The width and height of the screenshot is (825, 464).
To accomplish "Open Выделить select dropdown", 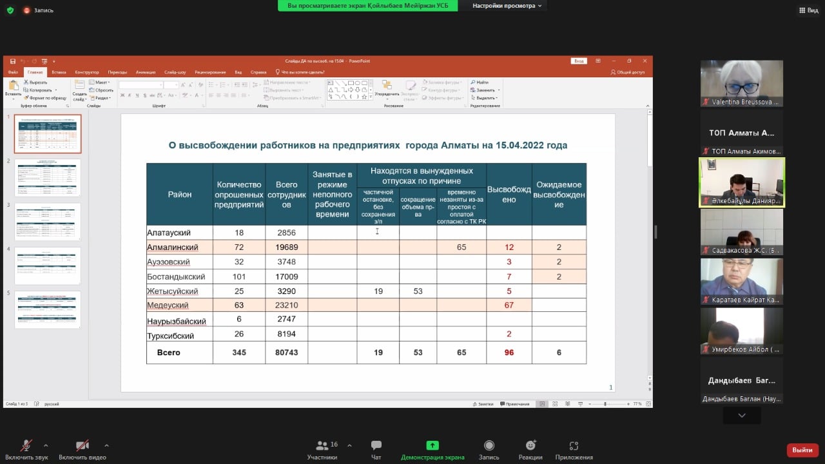I will pos(484,97).
